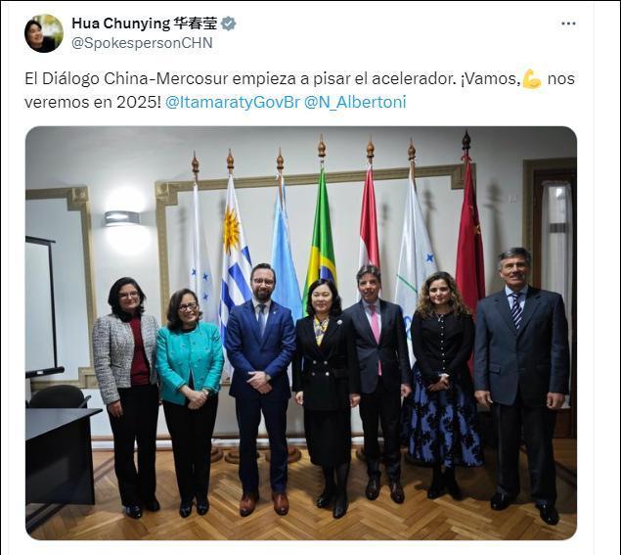
Task: Open the @N_Albertoni mention link
Action: coord(355,102)
